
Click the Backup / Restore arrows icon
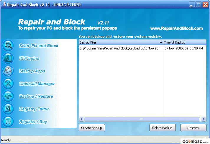tap(8, 96)
